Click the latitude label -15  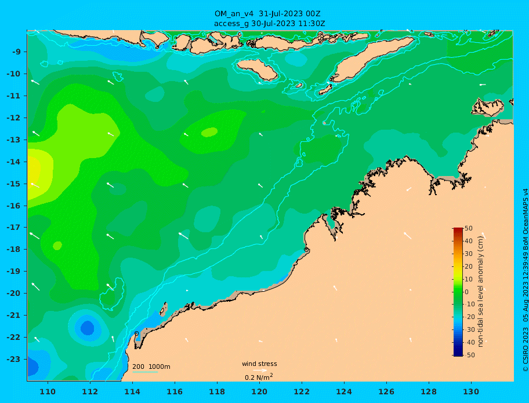[x=14, y=184]
